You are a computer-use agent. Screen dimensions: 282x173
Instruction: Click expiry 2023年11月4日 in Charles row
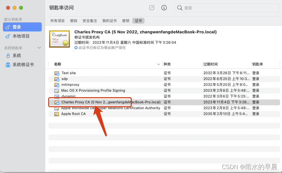(226, 102)
